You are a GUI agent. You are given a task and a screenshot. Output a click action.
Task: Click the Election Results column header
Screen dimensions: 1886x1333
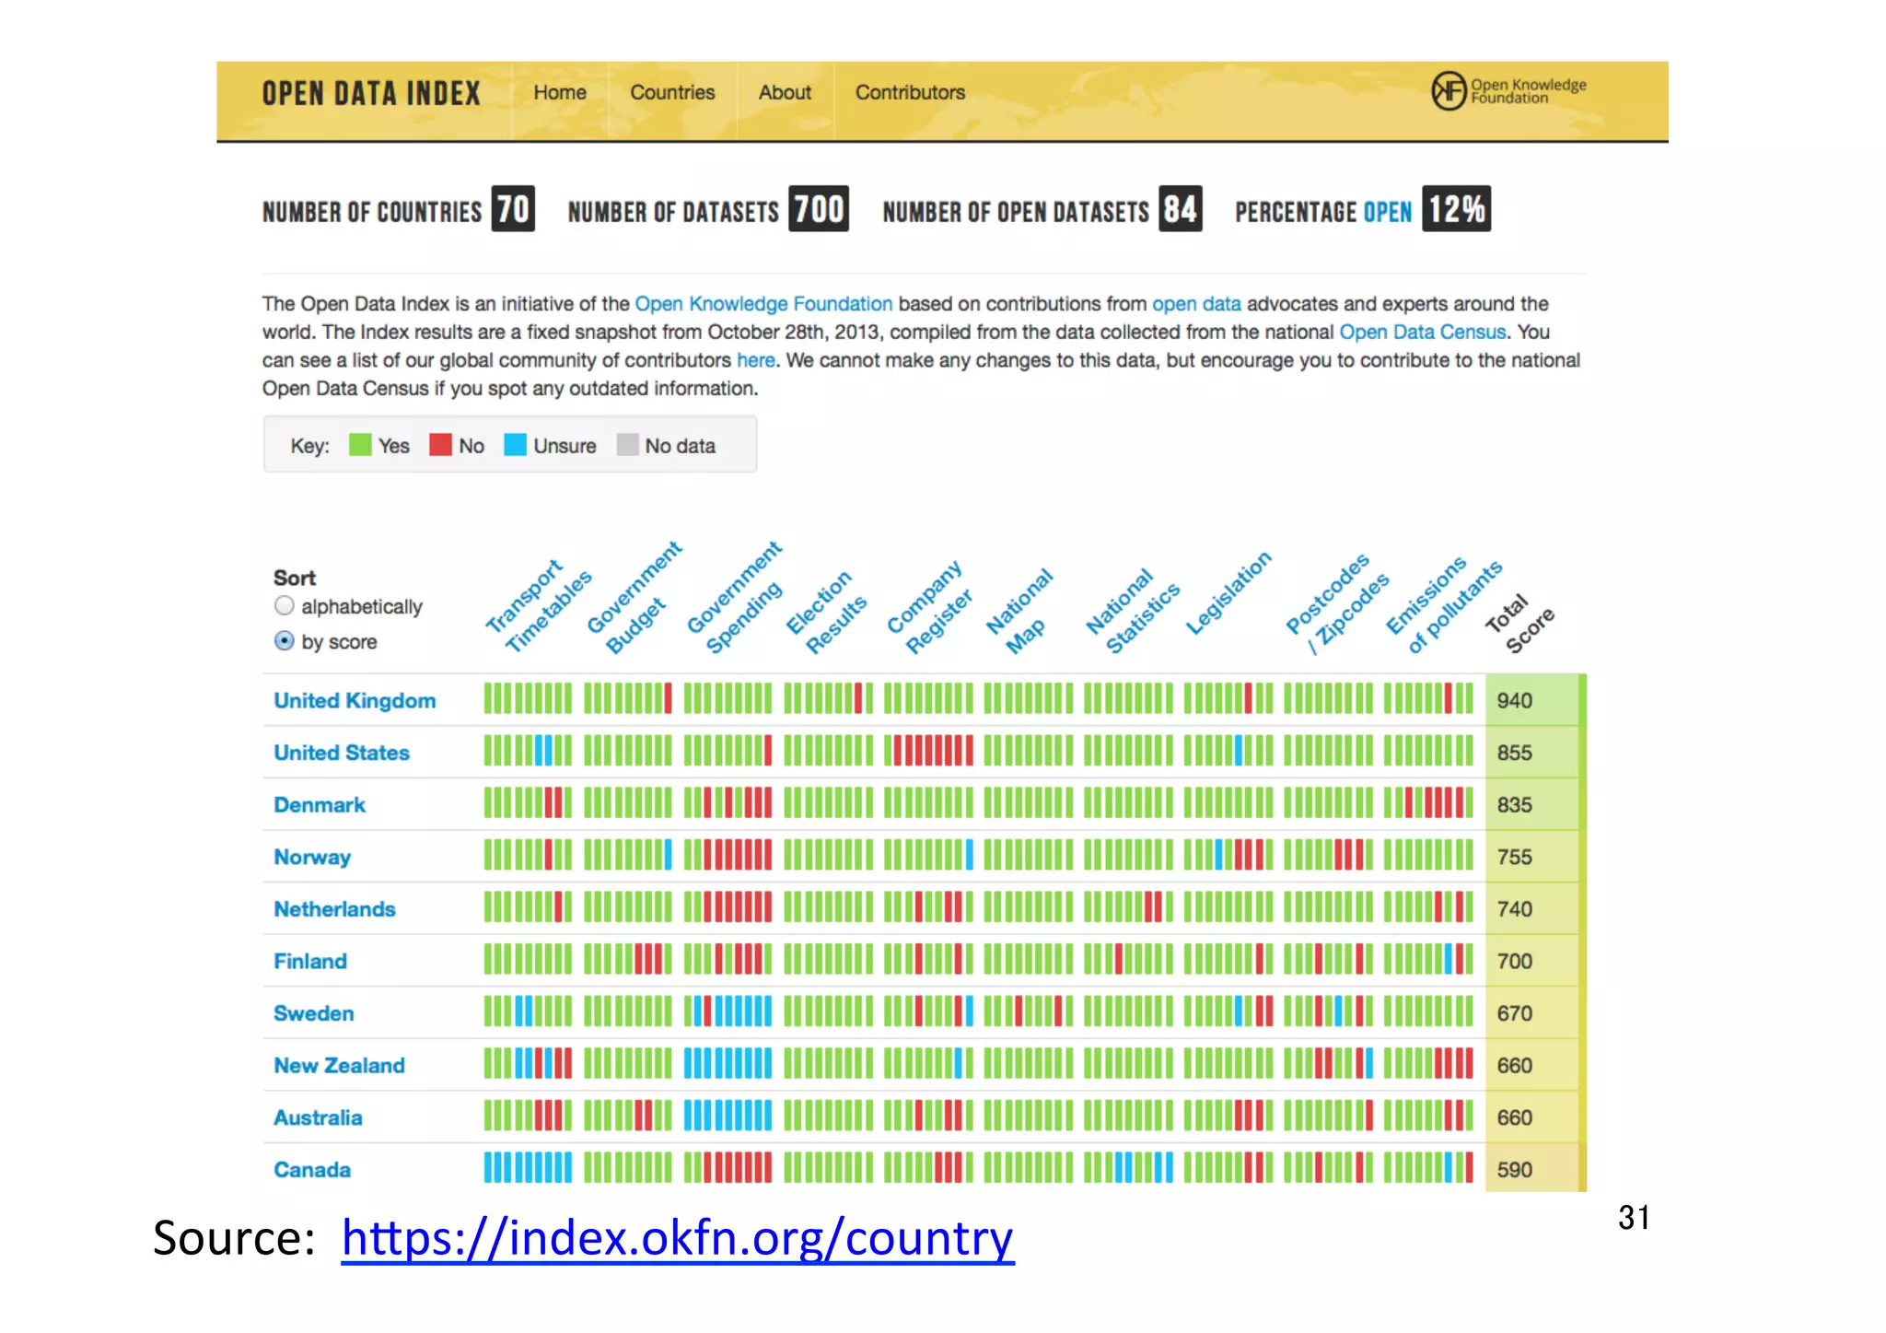tap(825, 612)
